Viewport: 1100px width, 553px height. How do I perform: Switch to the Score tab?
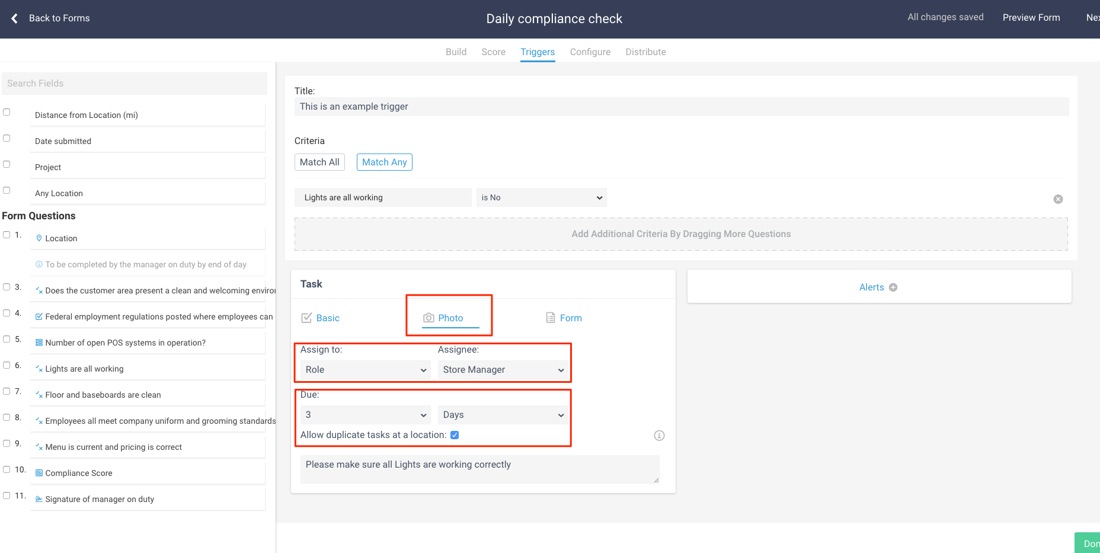tap(493, 52)
